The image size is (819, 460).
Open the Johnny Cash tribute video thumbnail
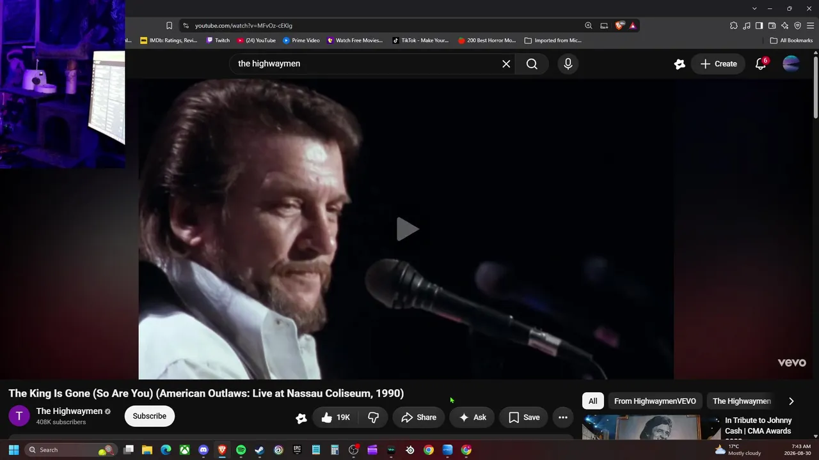(651, 427)
